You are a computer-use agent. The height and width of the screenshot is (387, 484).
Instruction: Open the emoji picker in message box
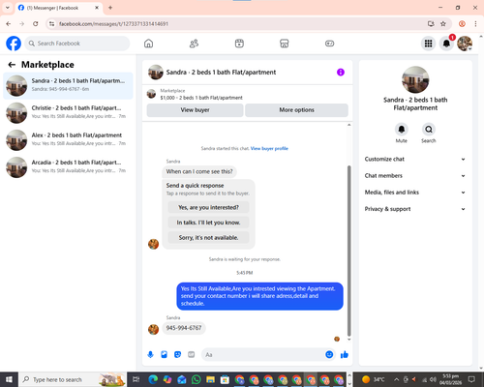(329, 355)
